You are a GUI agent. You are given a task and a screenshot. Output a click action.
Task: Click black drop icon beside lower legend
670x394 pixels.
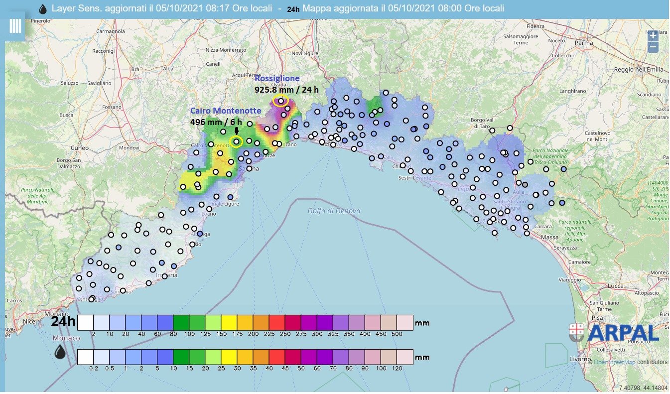pos(60,352)
